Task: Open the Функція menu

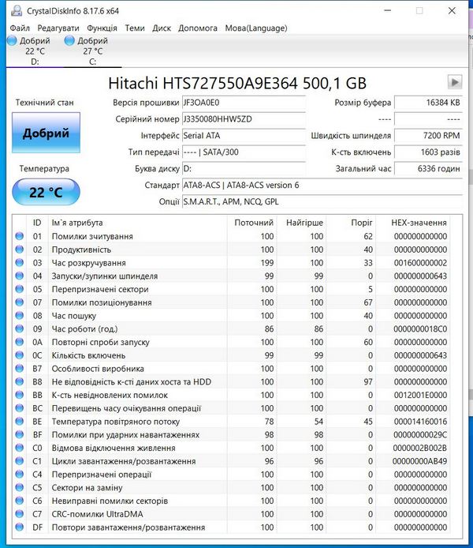Action: (x=102, y=28)
